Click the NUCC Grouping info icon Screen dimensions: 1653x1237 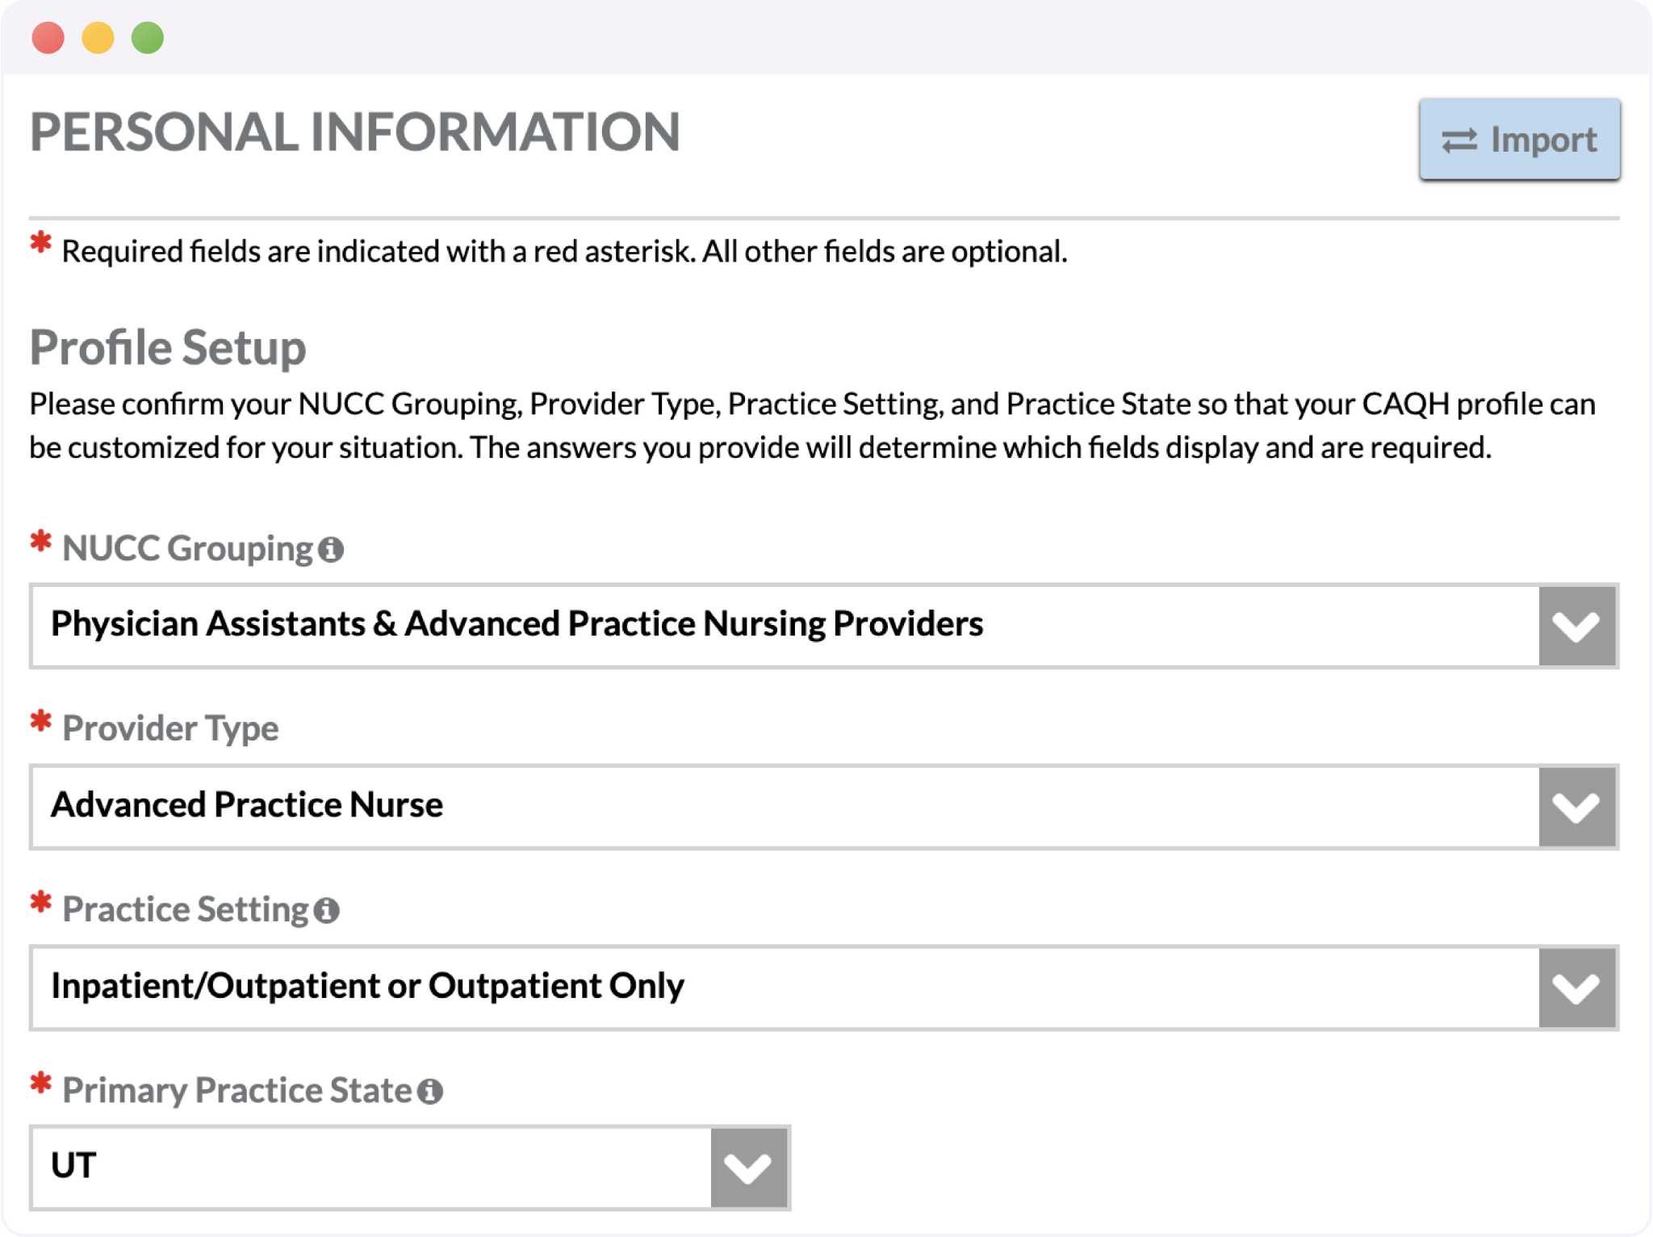click(x=331, y=550)
